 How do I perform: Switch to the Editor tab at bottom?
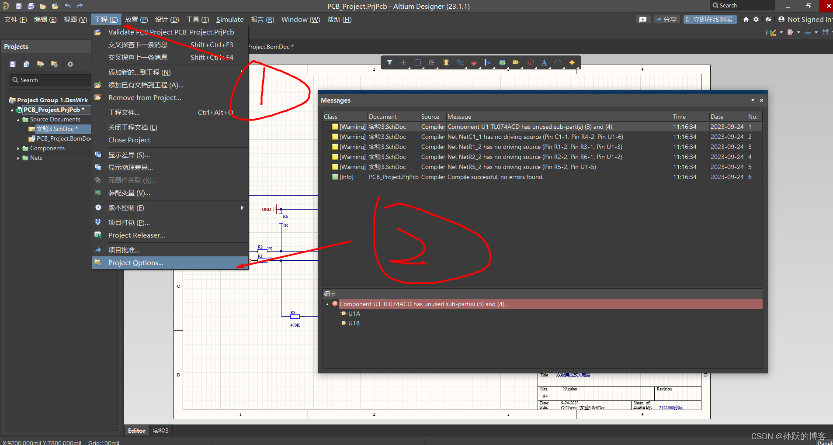(x=136, y=431)
